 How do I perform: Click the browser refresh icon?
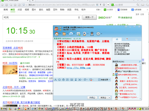tap(7, 5)
